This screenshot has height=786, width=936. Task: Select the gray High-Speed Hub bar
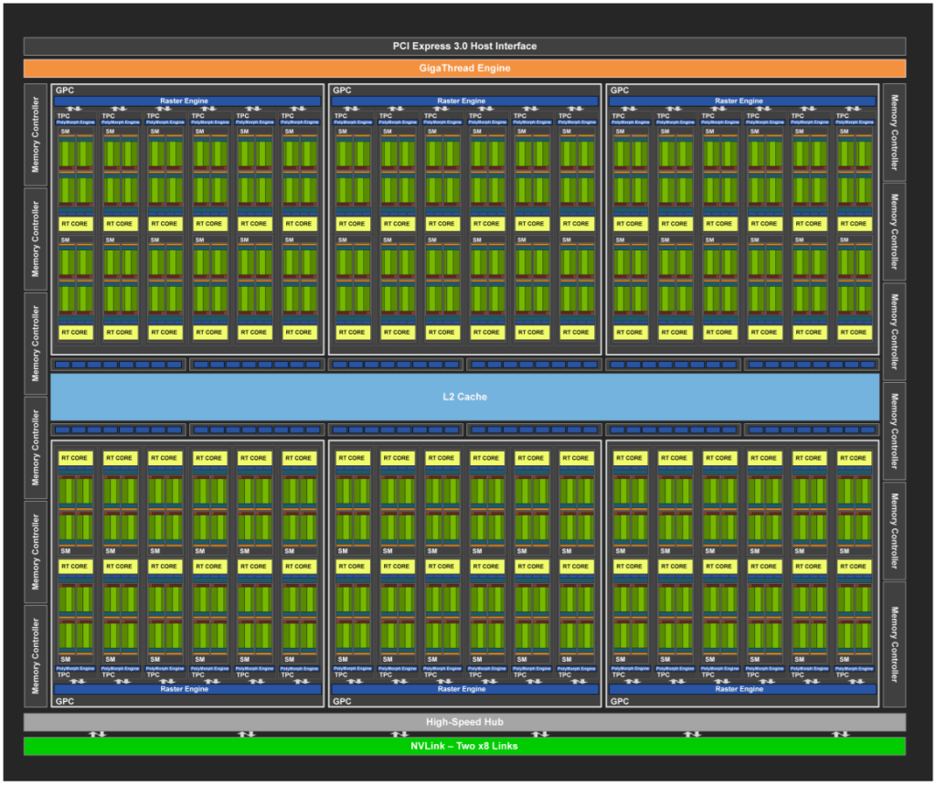(x=464, y=722)
